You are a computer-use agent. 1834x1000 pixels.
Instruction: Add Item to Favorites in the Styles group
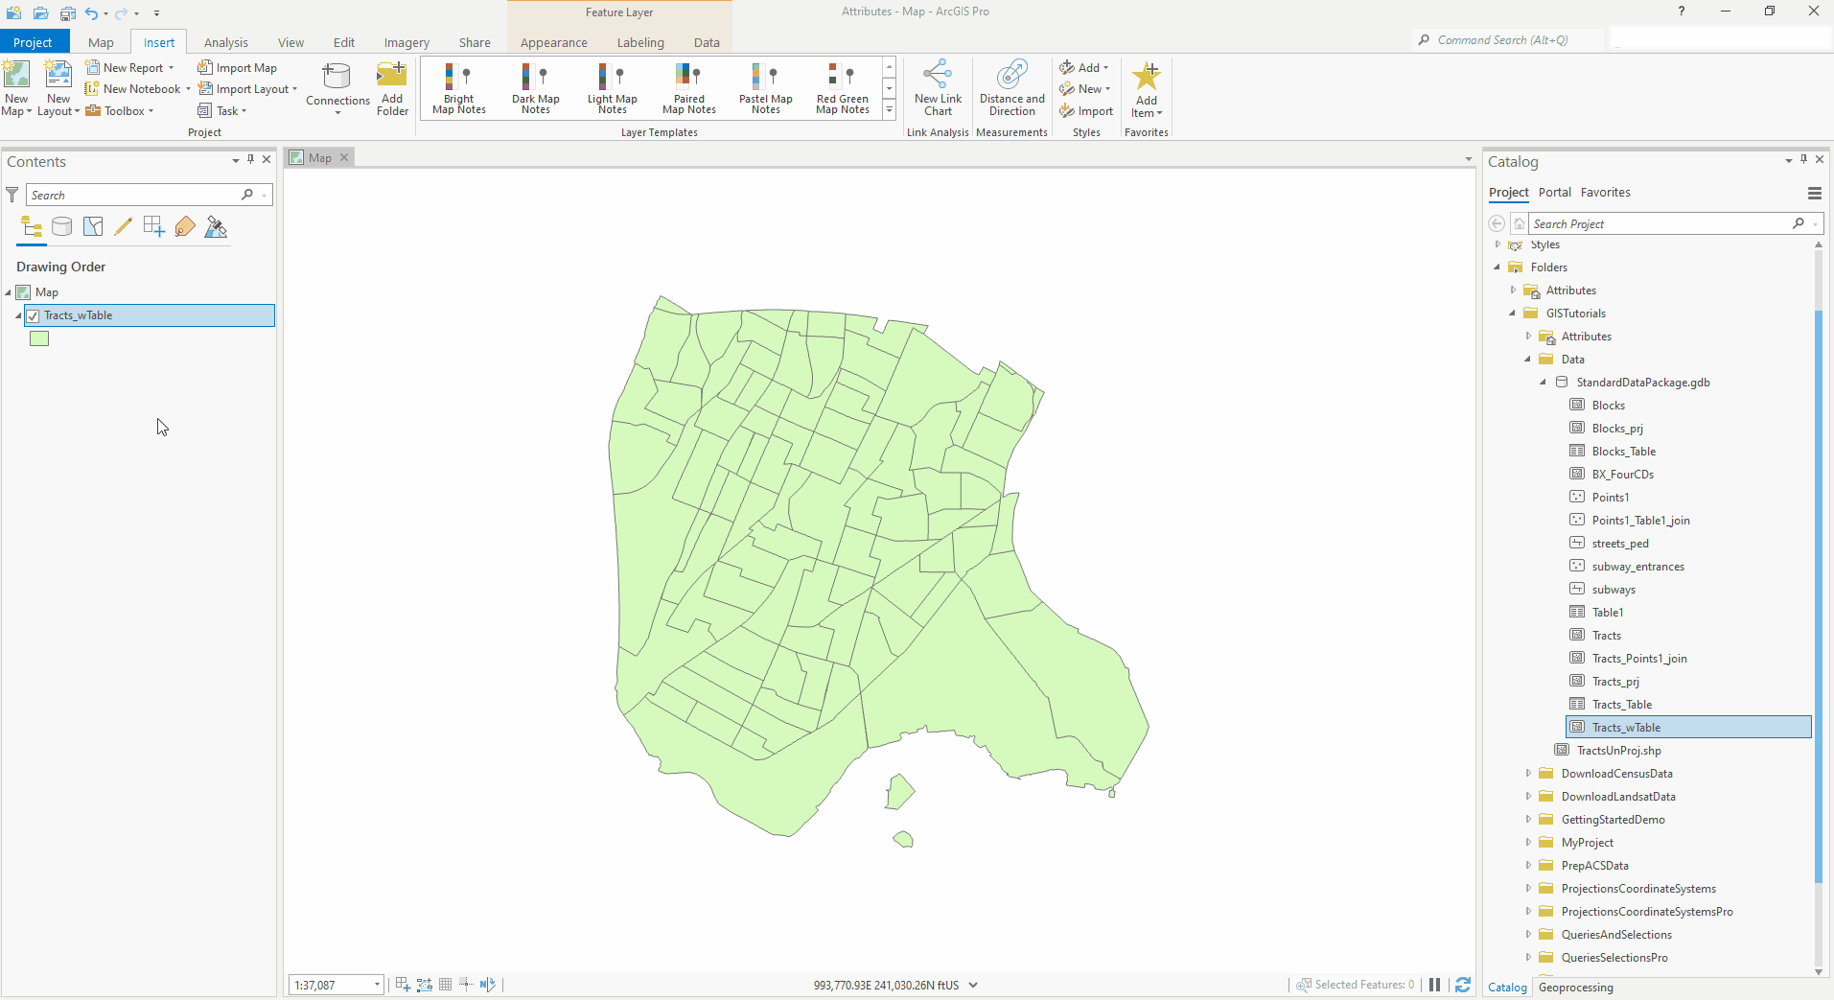(1146, 87)
